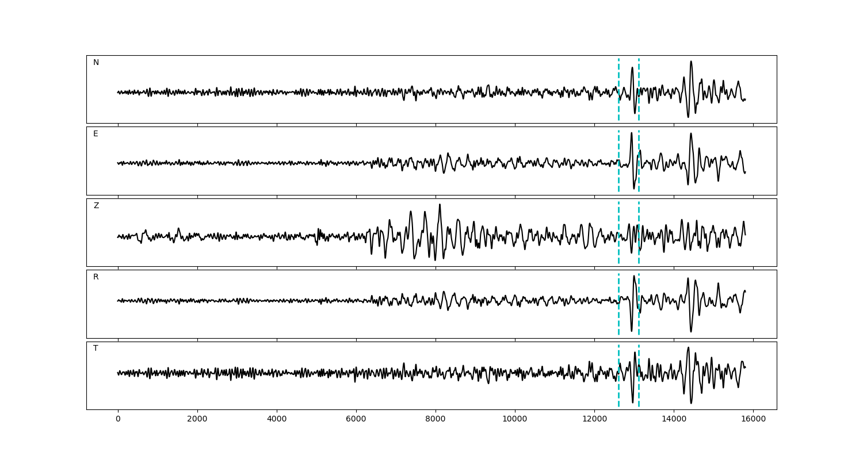Pick right cyan dashed marker in E panel
This screenshot has height=460, width=863.
(x=639, y=147)
